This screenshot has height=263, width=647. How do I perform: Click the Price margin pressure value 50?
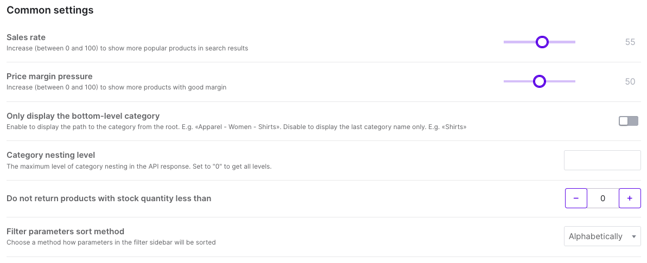(x=630, y=82)
